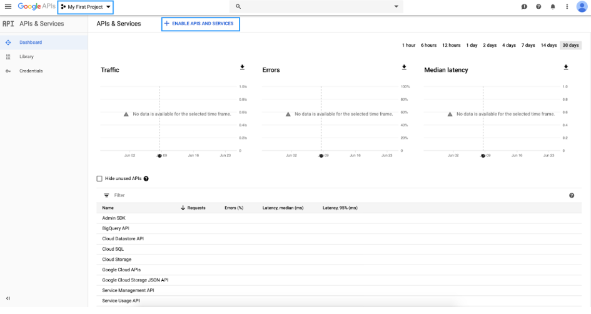This screenshot has width=591, height=314.
Task: Download the Traffic chart data
Action: point(243,67)
